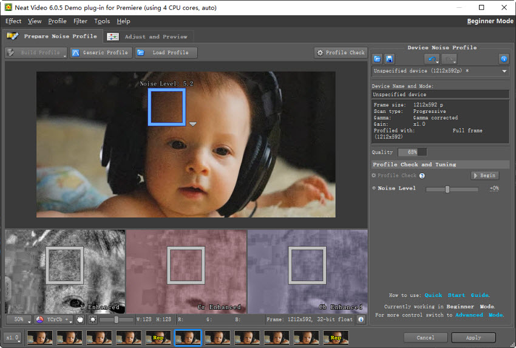Open the redo history dropdown arrow

click(455, 61)
